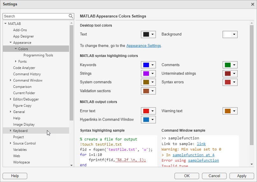Click the Strings purple color swatch

146,73
